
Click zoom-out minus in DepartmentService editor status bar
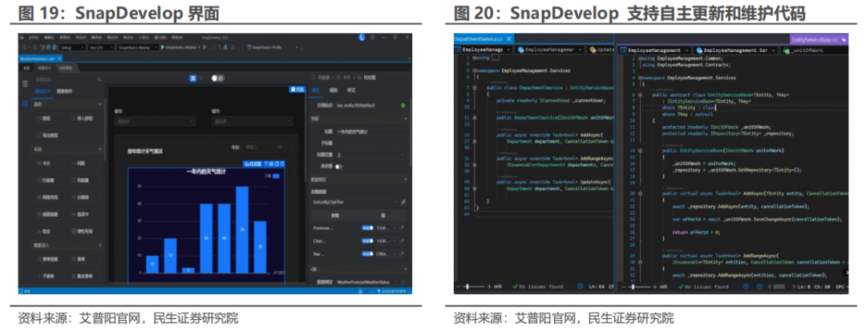pos(458,286)
